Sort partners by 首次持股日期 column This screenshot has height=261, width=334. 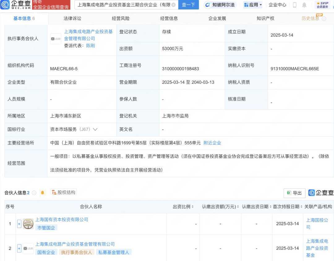(301, 207)
